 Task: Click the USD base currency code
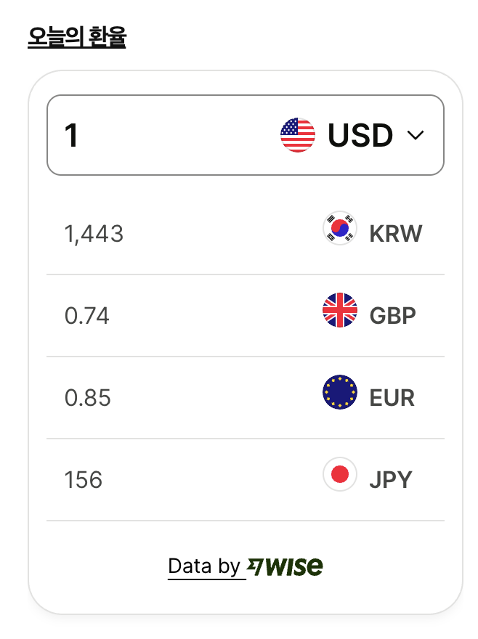(x=360, y=135)
